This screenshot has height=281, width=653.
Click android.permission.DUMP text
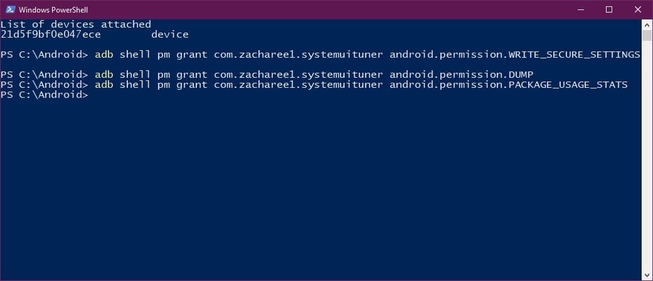[x=462, y=75]
